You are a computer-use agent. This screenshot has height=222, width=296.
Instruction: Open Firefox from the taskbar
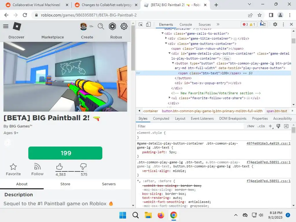tap(161, 215)
